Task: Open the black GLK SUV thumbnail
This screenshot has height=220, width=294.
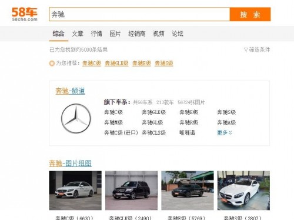Action: pos(131,191)
